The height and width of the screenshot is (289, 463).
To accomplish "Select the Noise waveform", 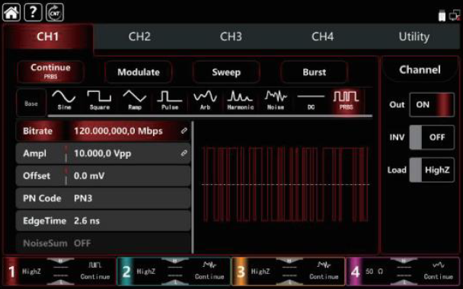I will 276,100.
